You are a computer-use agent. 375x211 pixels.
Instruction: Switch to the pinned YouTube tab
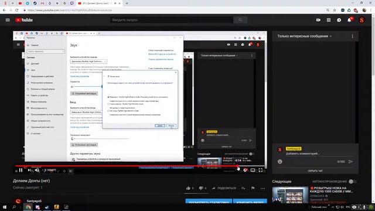tap(20, 4)
